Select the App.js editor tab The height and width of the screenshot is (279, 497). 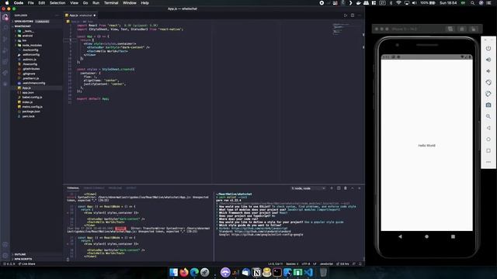[81, 15]
